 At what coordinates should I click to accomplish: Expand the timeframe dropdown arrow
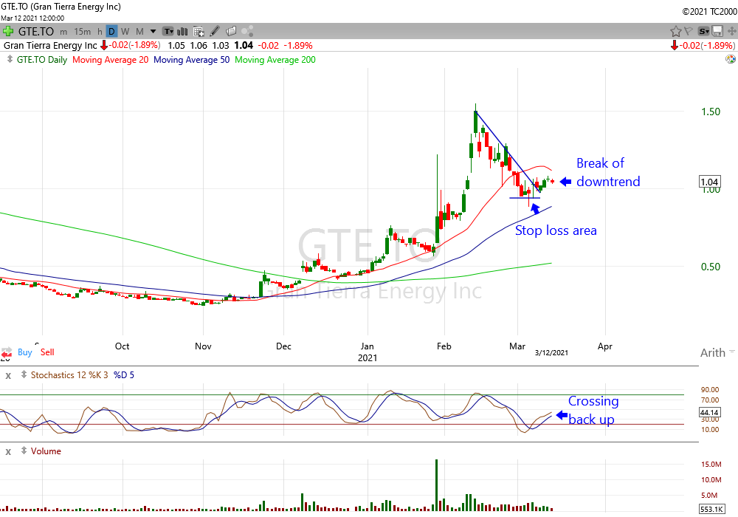153,32
